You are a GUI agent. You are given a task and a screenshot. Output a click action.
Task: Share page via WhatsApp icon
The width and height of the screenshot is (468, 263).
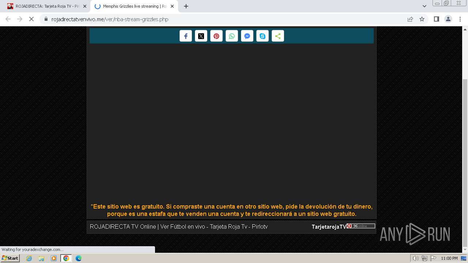232,36
